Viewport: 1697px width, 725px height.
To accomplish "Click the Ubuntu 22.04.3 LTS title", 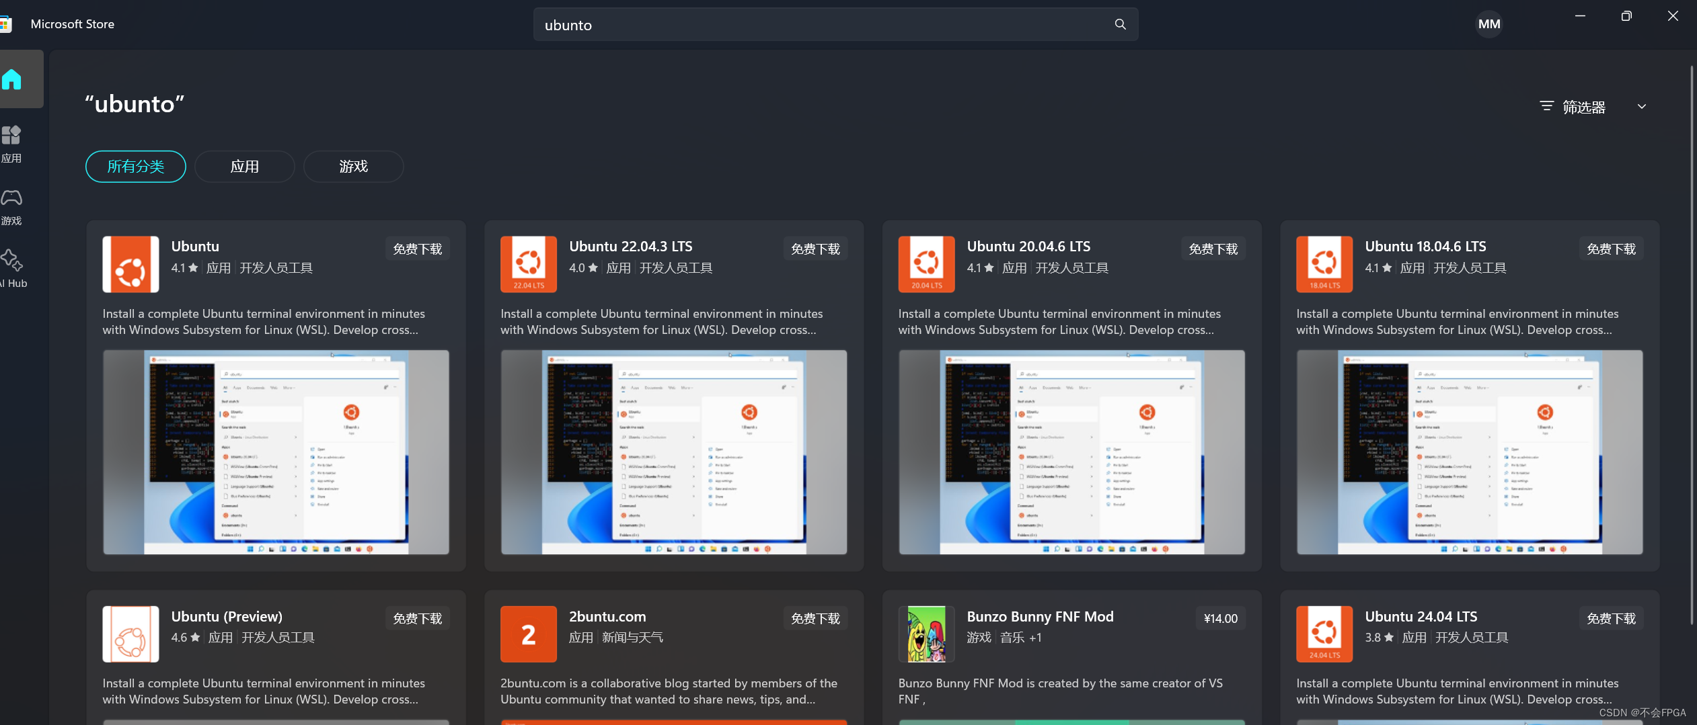I will [631, 247].
